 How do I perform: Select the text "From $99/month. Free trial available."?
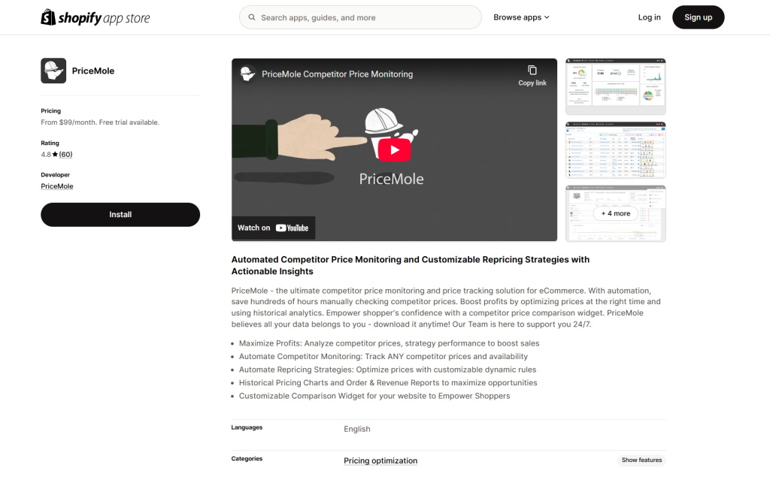pos(100,122)
